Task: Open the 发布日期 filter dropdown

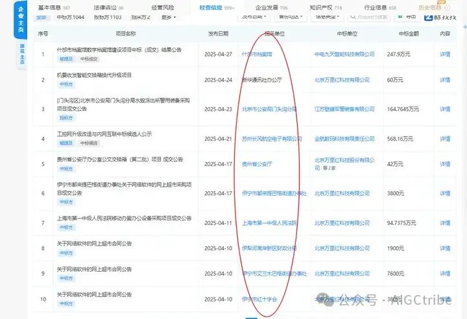Action: click(x=254, y=17)
